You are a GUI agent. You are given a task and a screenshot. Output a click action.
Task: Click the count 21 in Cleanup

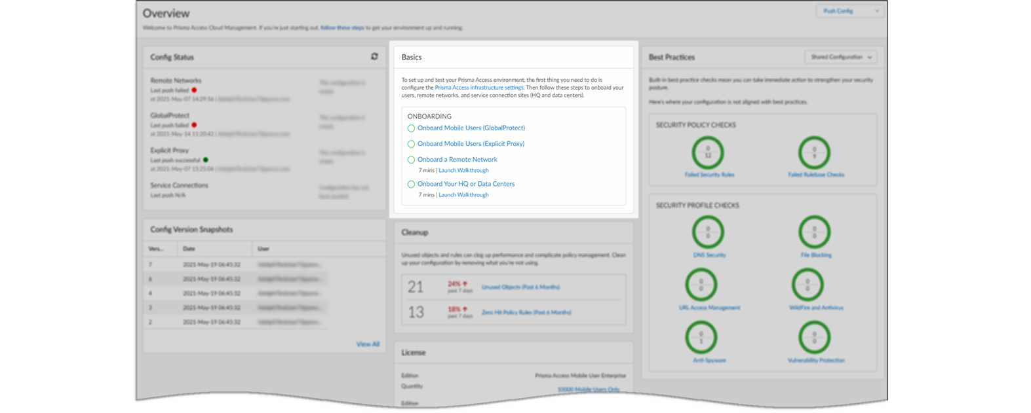(416, 287)
